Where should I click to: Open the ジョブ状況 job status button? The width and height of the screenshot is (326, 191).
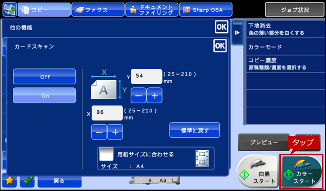pos(295,10)
